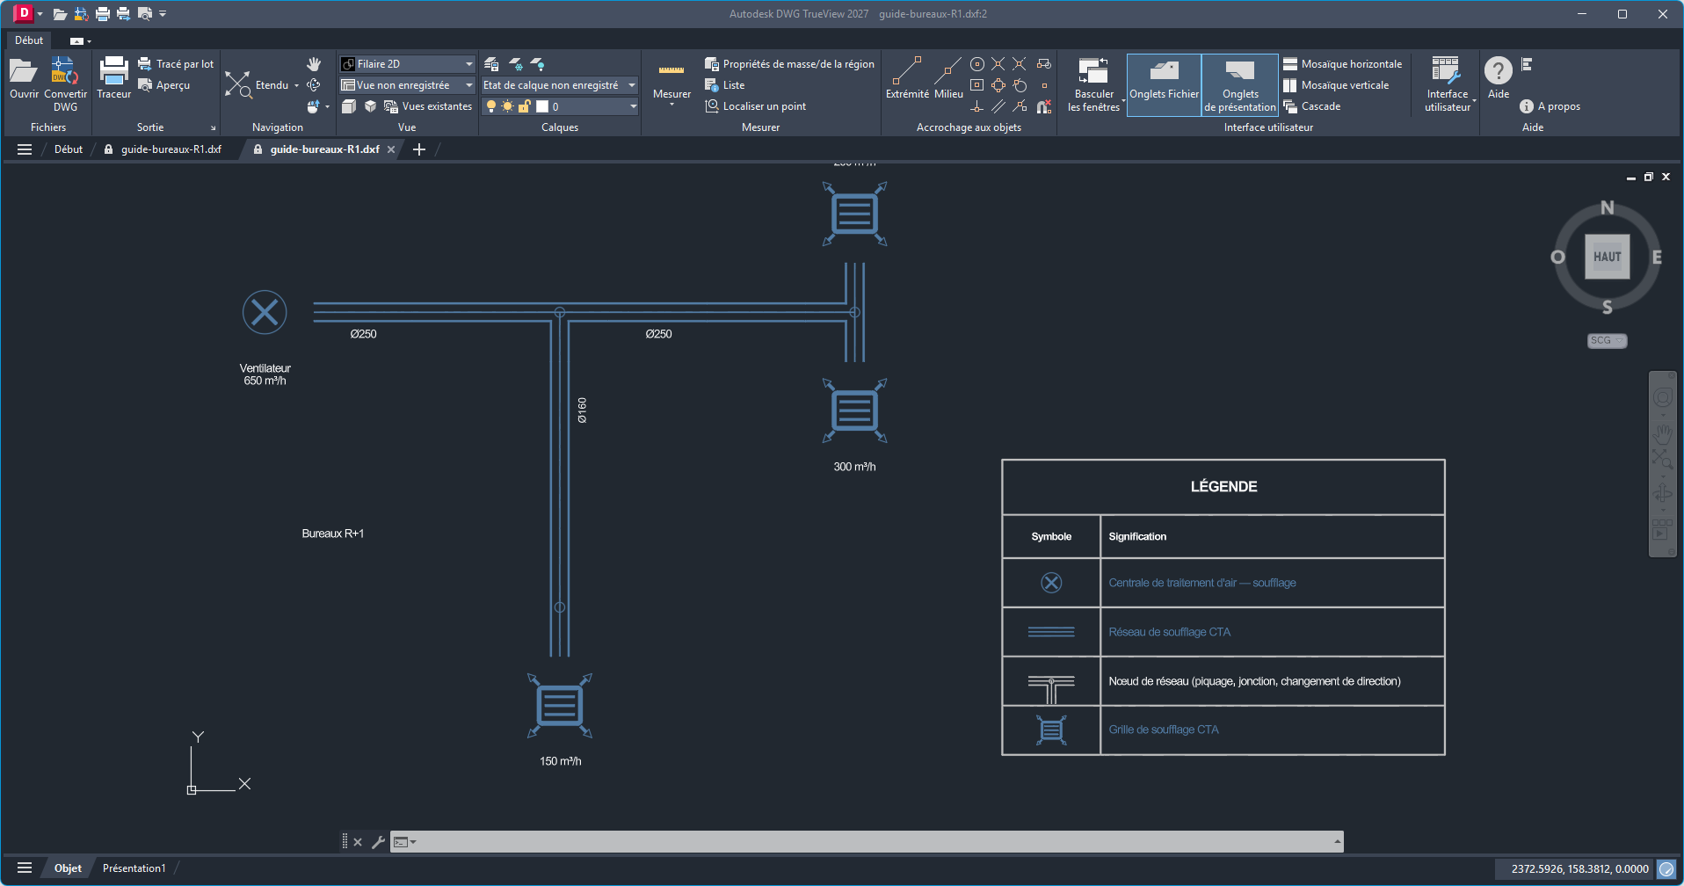Arrange windows in Cascade
Screen dimensions: 1684x886
(x=1312, y=106)
